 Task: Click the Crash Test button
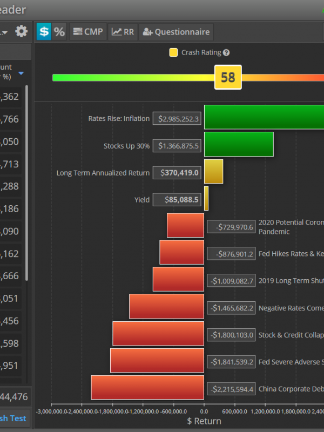(x=13, y=418)
